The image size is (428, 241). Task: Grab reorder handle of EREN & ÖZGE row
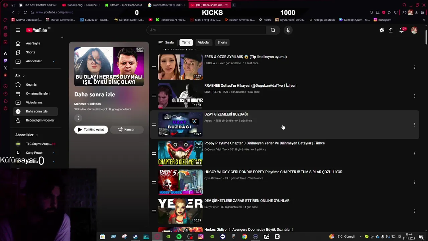(154, 67)
